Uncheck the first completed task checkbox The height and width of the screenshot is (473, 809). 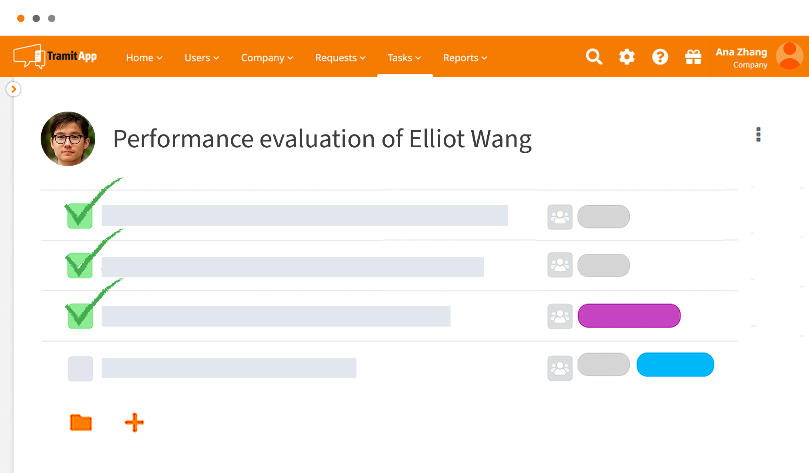coord(80,216)
